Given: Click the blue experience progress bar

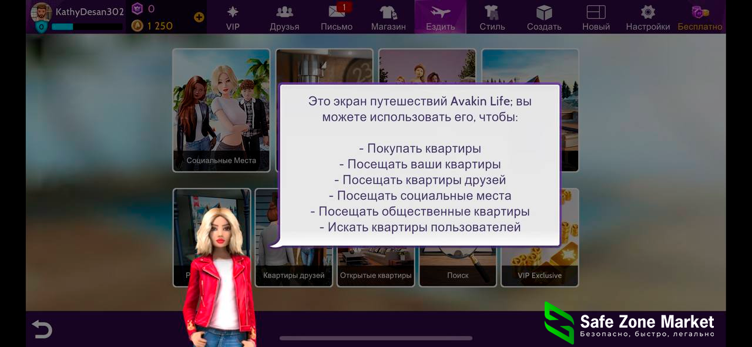Looking at the screenshot, I should coord(87,26).
